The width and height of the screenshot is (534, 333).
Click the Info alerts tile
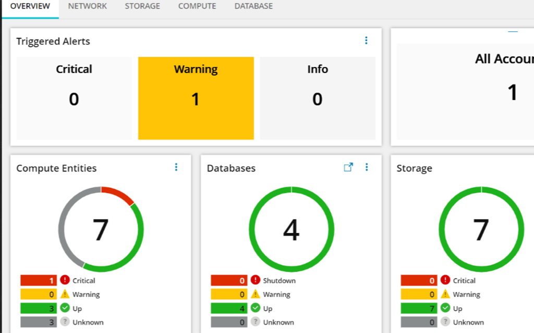pos(318,98)
